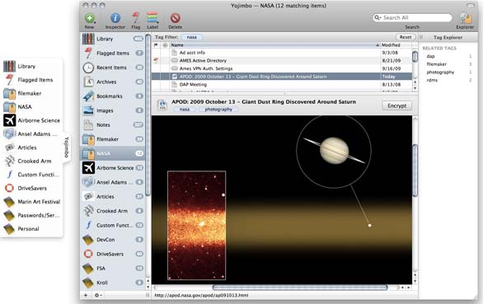Viewport: 483px width, 304px height.
Task: Click the Encrypt button
Action: pos(396,105)
